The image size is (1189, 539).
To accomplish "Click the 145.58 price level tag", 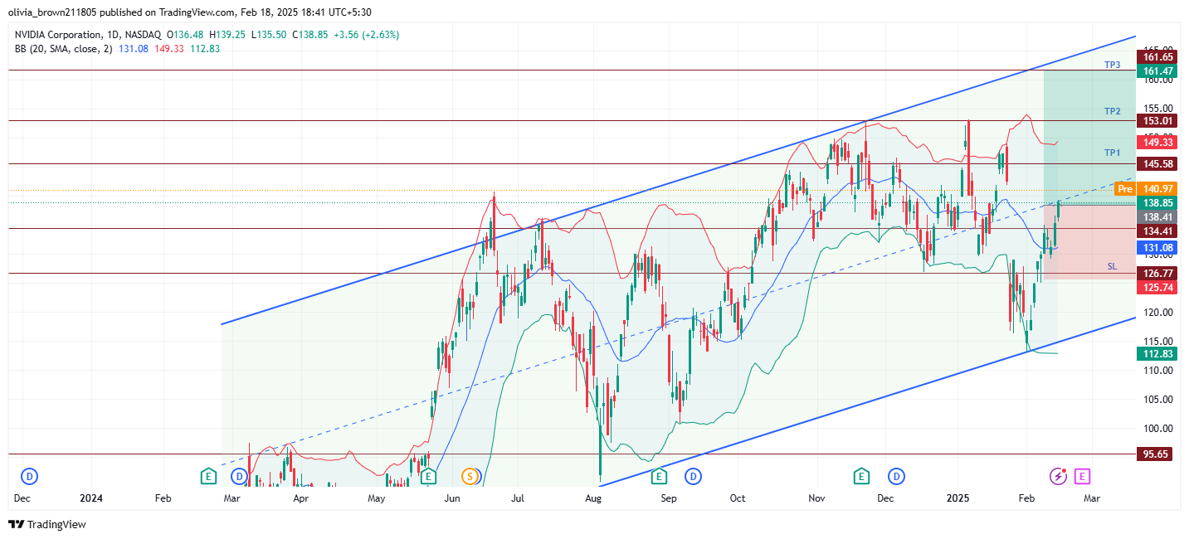I will pos(1157,164).
